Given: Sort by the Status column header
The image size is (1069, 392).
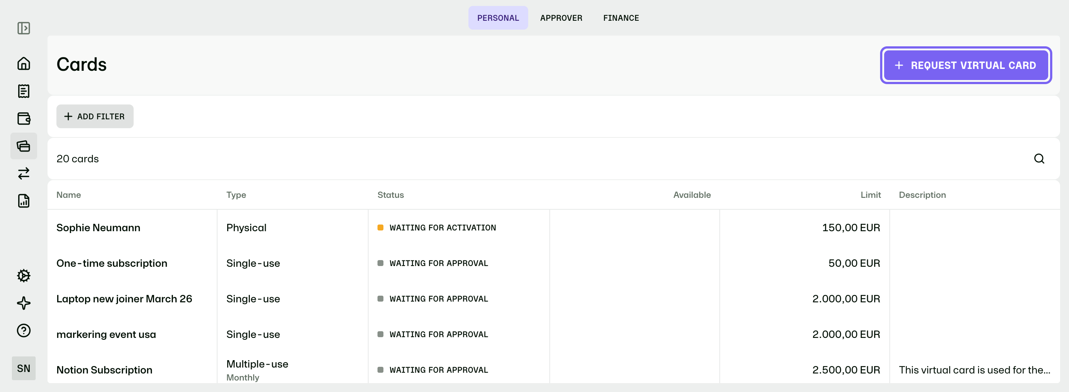Looking at the screenshot, I should [390, 195].
